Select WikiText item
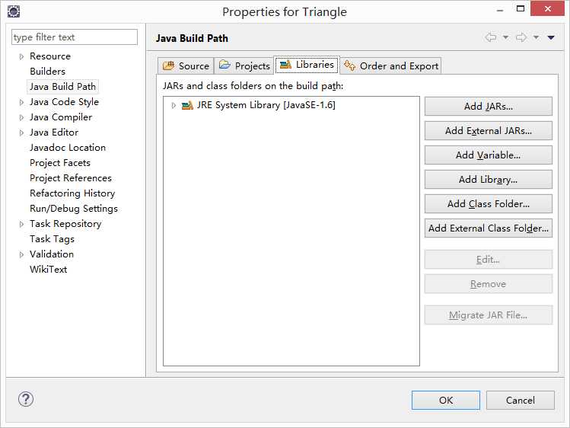This screenshot has width=570, height=428. (49, 270)
